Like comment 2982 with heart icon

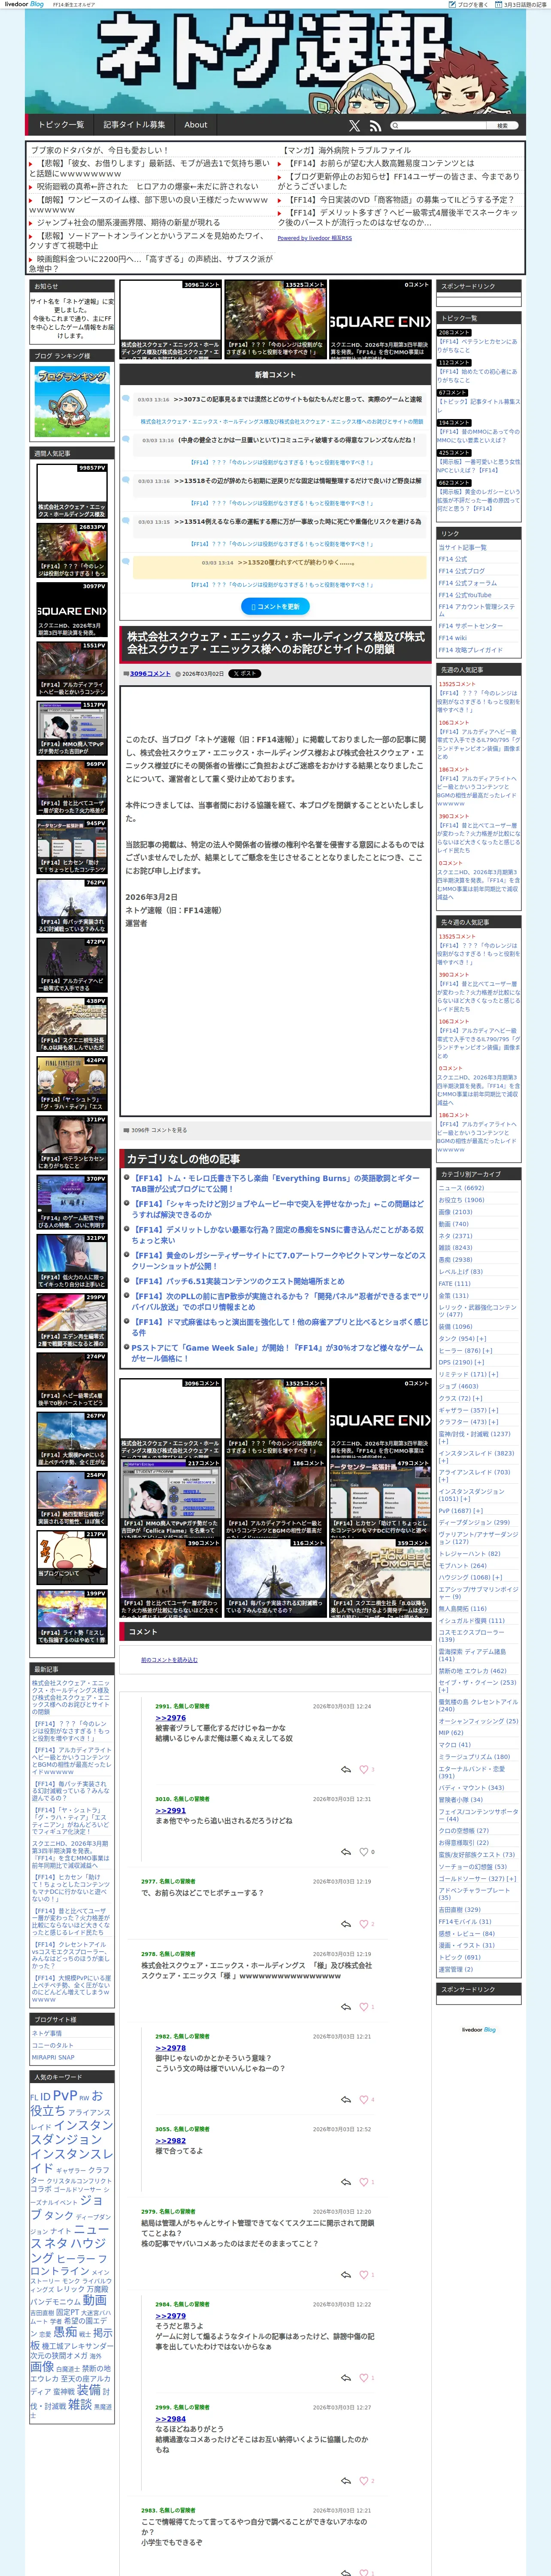pos(364,2099)
